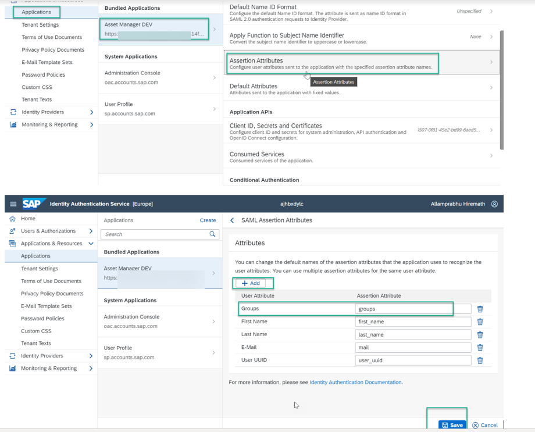This screenshot has width=535, height=432.
Task: Delete the Last Name attribute row
Action: point(480,335)
